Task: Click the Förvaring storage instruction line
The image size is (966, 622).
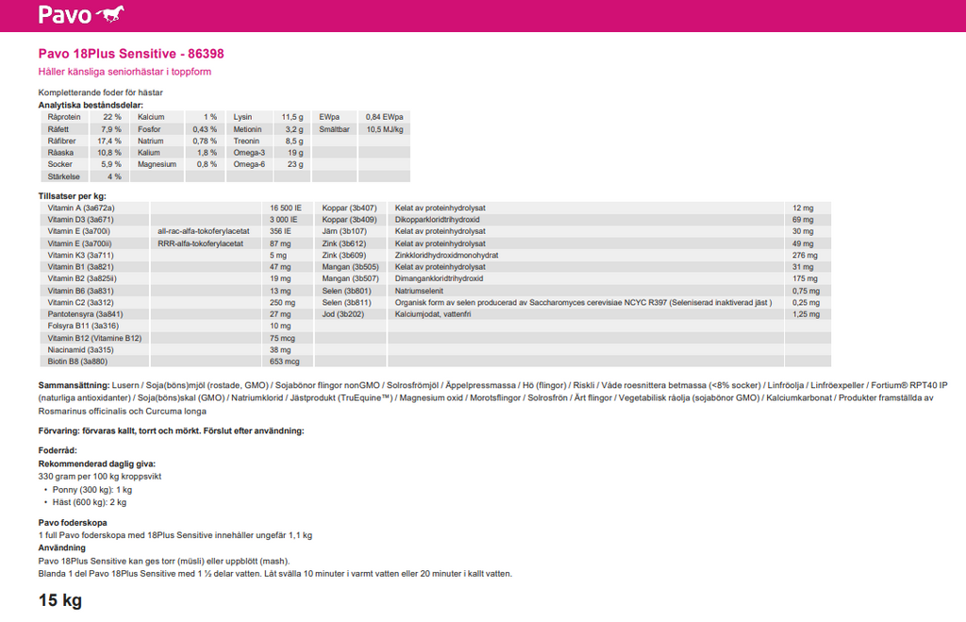Action: click(171, 430)
